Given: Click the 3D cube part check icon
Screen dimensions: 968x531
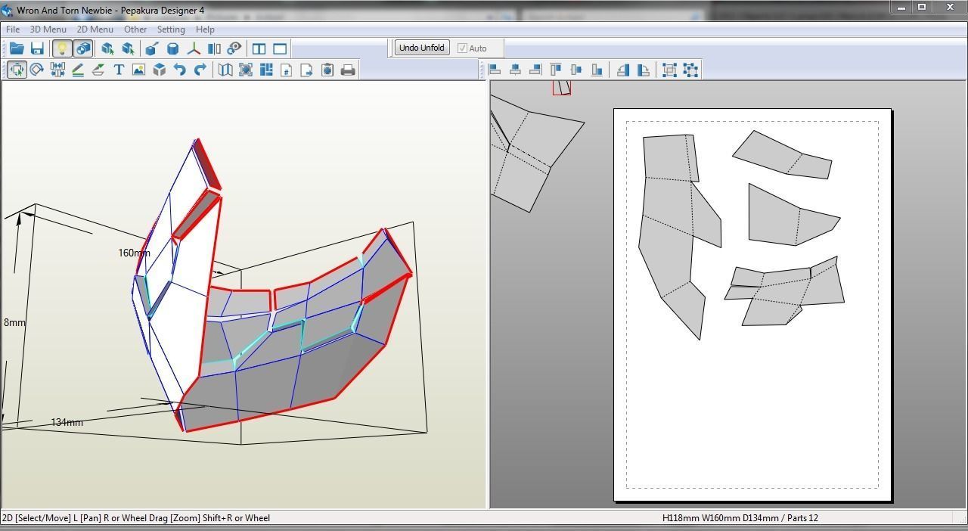Looking at the screenshot, I should 160,70.
